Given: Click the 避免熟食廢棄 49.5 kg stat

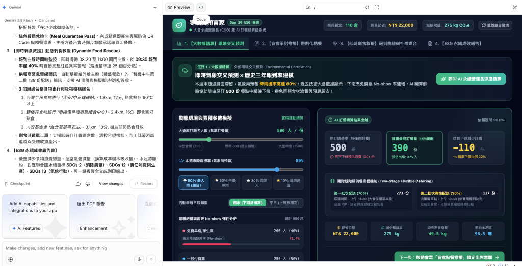Looking at the screenshot, I should 437,231.
